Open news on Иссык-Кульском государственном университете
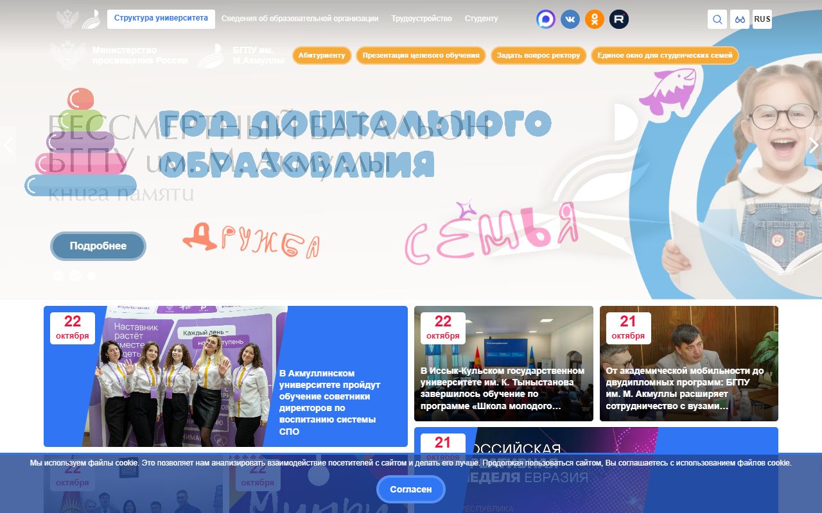The image size is (822, 513). [503, 389]
